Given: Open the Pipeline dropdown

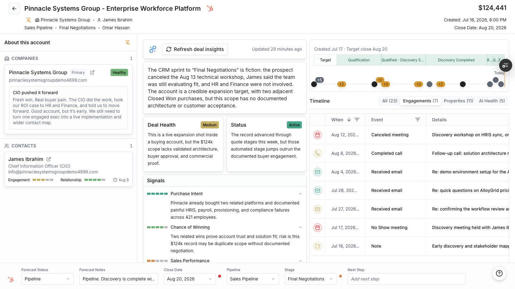Looking at the screenshot, I should click(253, 279).
